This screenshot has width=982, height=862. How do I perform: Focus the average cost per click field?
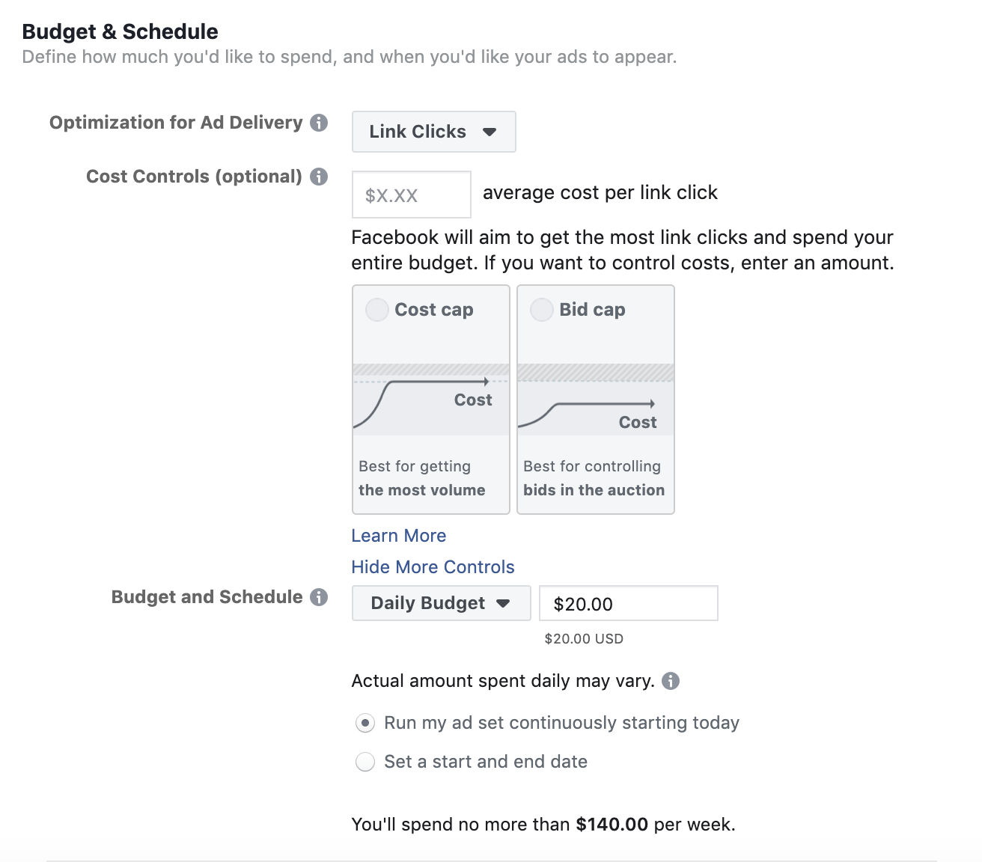tap(412, 195)
